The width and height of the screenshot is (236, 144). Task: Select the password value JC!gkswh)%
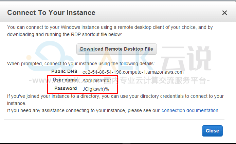point(95,89)
